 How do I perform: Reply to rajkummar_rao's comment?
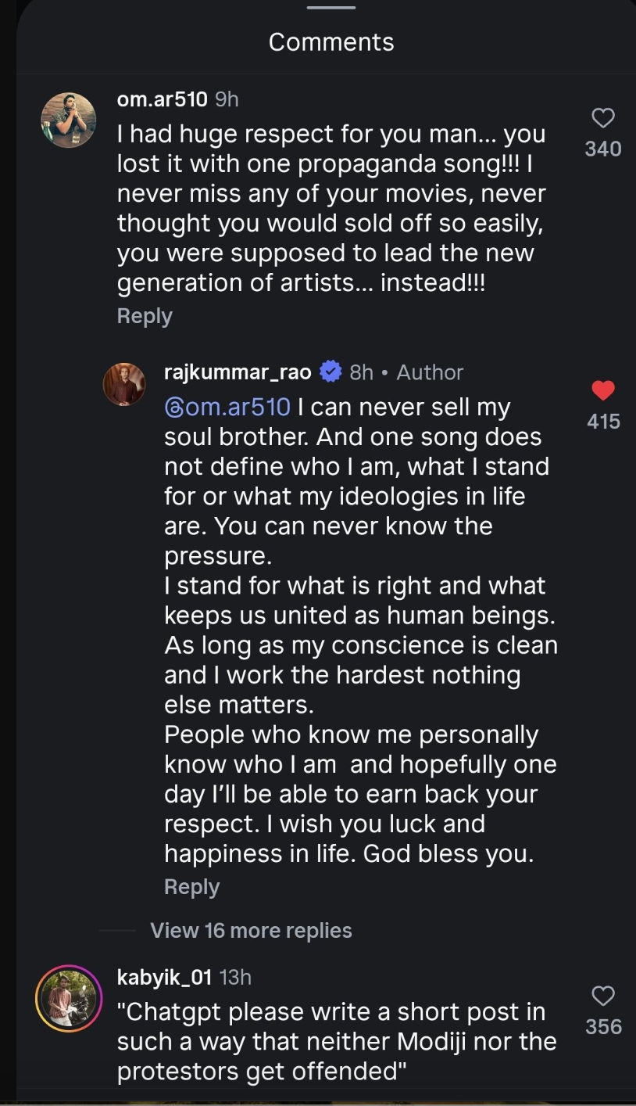pos(191,887)
